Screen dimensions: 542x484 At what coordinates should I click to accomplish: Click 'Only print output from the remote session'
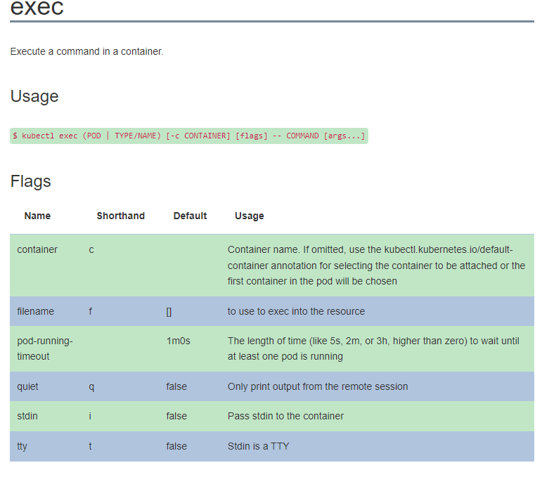317,386
